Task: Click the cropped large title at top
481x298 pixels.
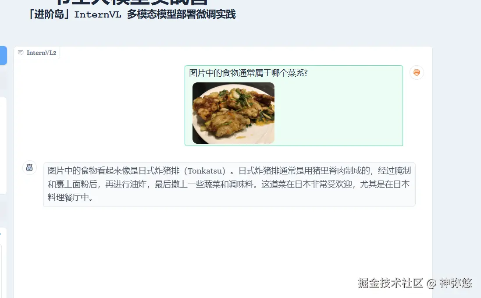Action: click(132, 3)
